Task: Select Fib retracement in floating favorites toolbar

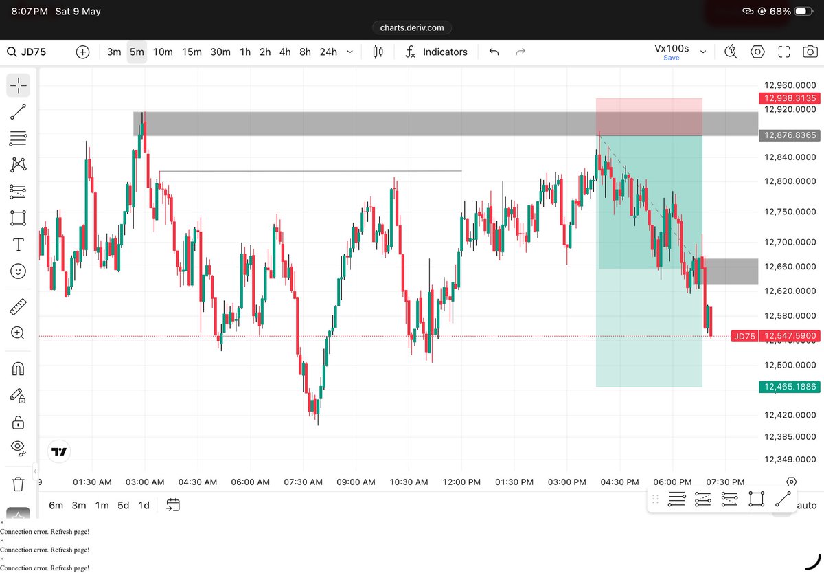Action: [676, 499]
